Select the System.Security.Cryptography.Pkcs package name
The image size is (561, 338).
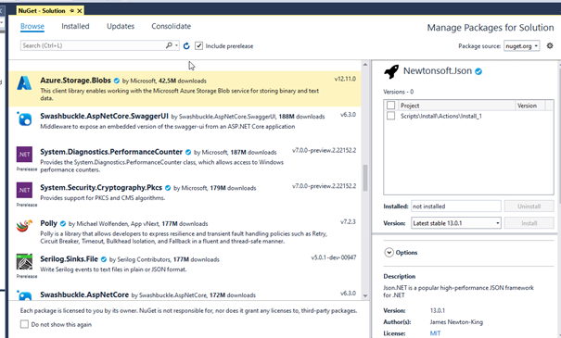coord(101,188)
